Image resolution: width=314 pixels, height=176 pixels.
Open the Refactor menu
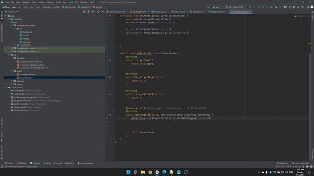click(51, 2)
